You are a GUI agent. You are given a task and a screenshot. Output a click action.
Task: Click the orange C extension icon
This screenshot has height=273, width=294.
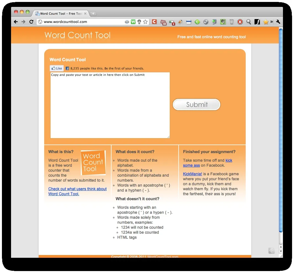pos(154,22)
